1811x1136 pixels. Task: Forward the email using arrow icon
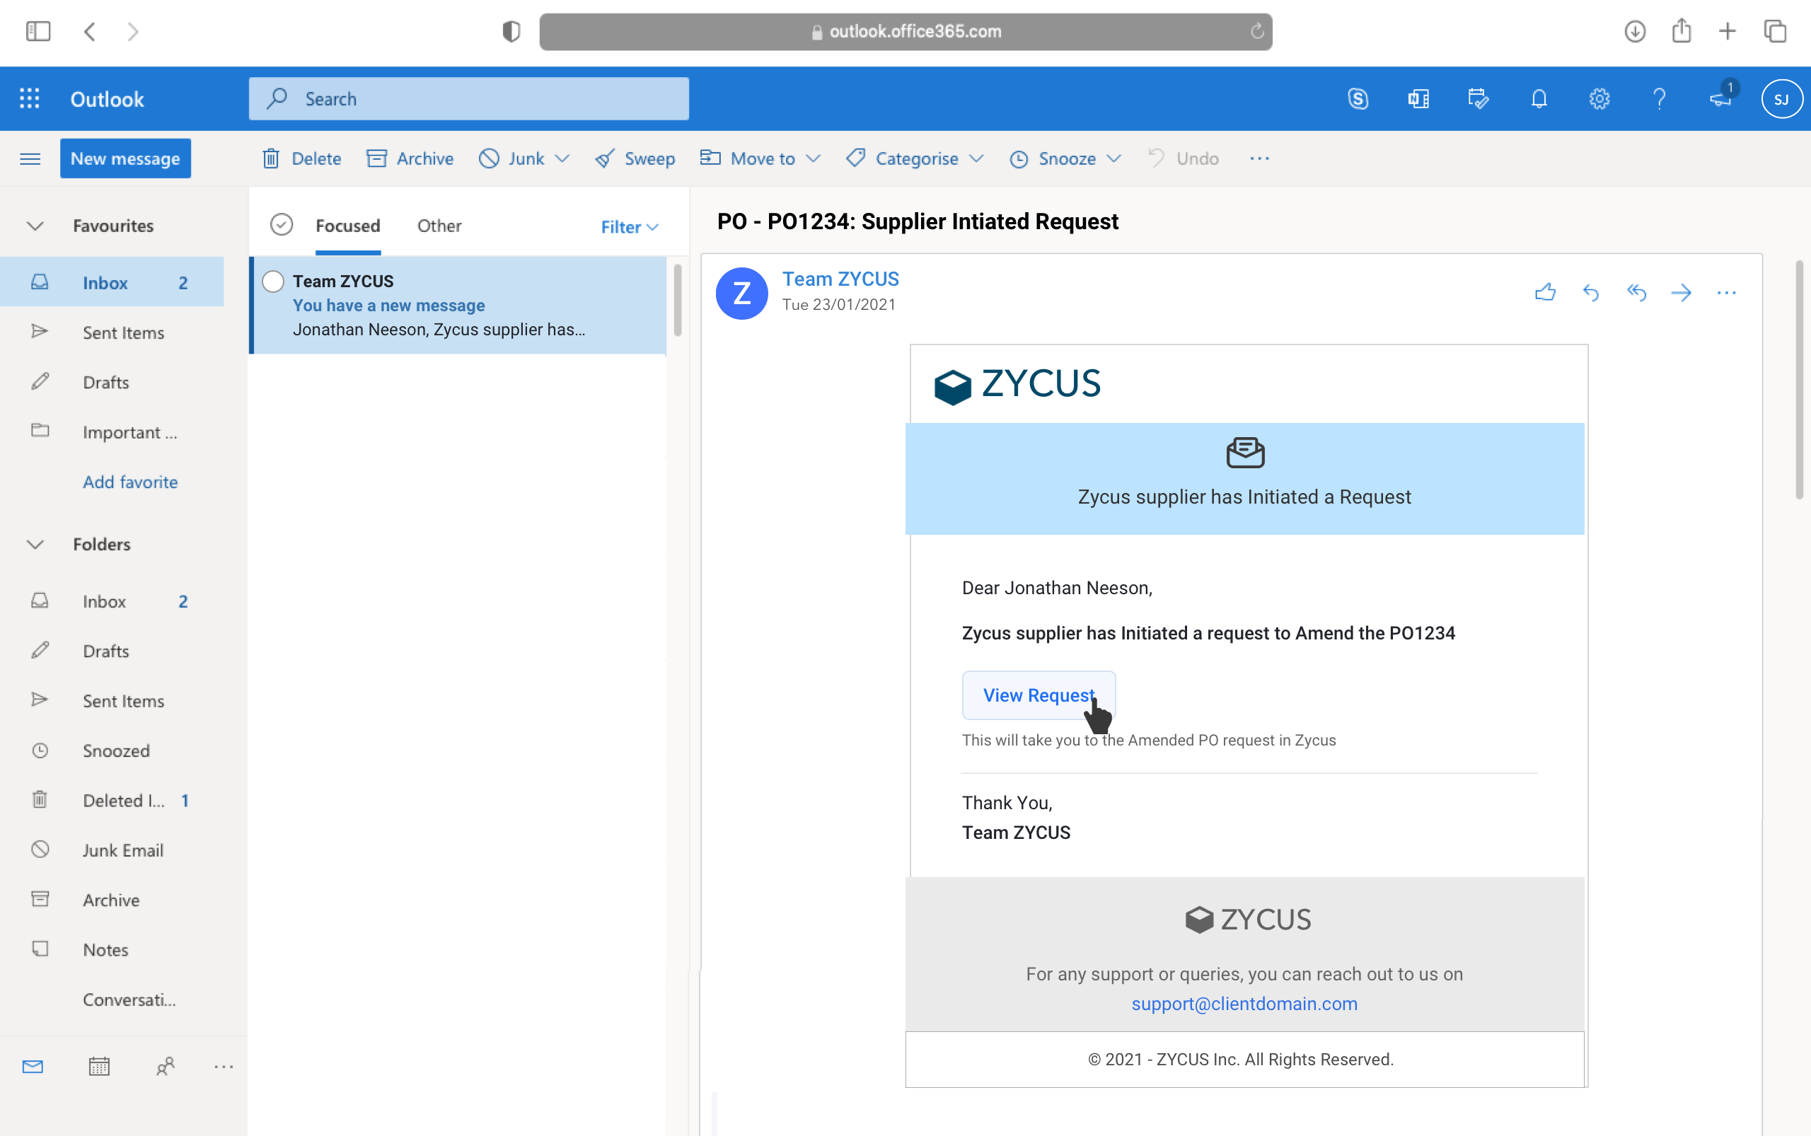[1681, 292]
